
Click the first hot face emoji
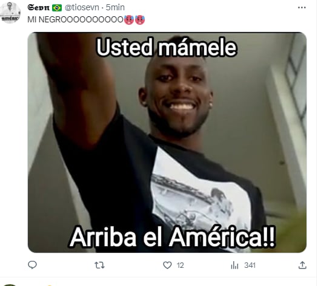tap(129, 20)
